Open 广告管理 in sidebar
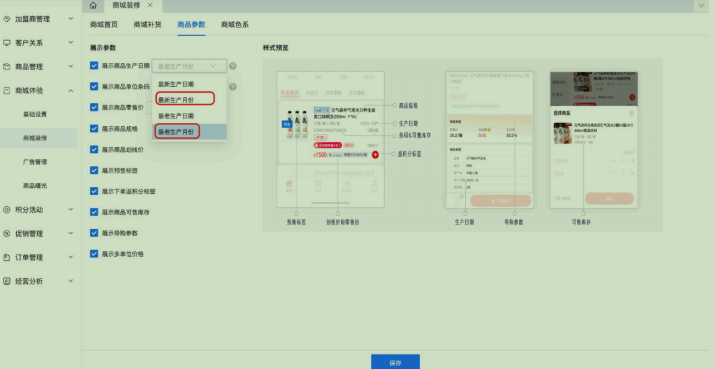715x369 pixels. coord(35,162)
